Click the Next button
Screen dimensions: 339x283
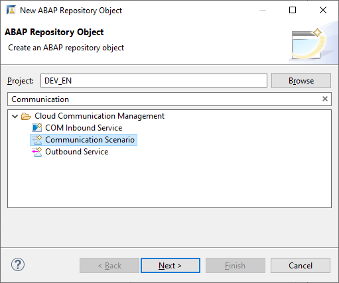click(x=170, y=265)
